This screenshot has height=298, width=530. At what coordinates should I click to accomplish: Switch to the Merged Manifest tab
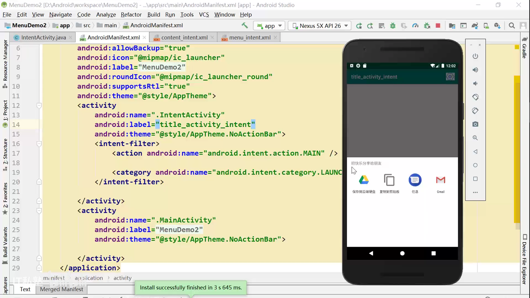click(x=61, y=289)
